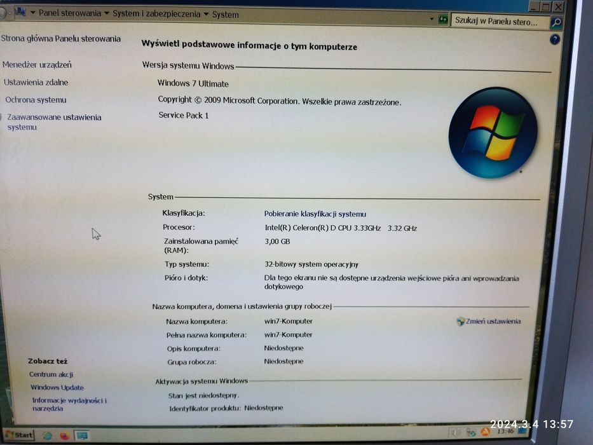Click the Szukaj w Panelu sterowania field
The height and width of the screenshot is (445, 593).
(x=500, y=22)
